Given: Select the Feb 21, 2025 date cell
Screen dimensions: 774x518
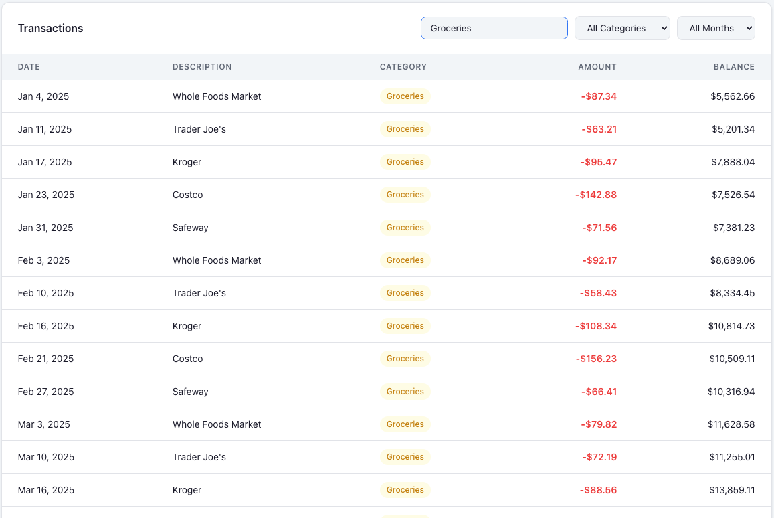Looking at the screenshot, I should coord(46,359).
